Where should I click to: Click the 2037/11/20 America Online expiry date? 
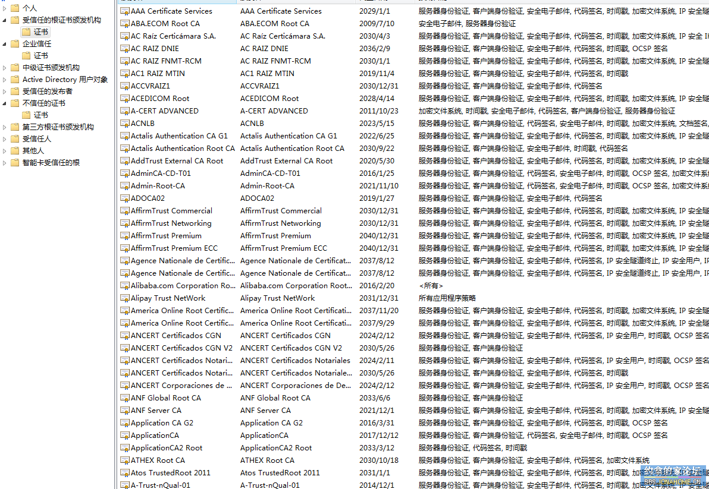point(379,311)
